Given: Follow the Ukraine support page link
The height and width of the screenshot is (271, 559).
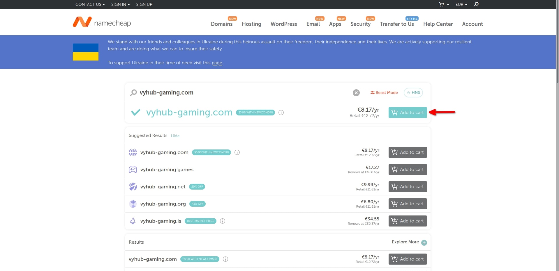Looking at the screenshot, I should (217, 63).
